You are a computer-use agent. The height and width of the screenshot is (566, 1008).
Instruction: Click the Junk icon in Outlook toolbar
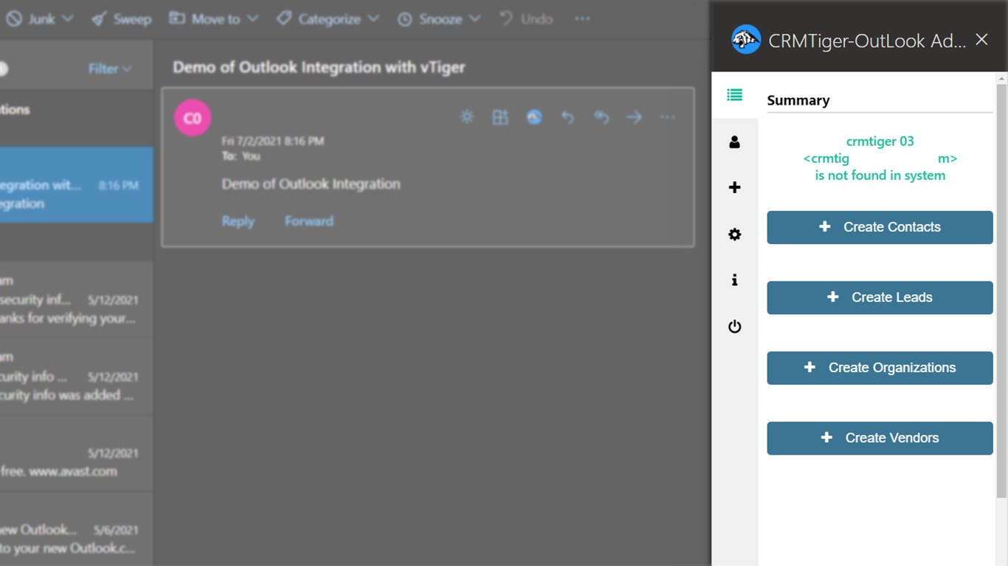[13, 19]
